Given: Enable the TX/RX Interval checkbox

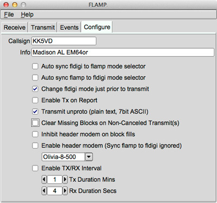Looking at the screenshot, I should tap(35, 168).
